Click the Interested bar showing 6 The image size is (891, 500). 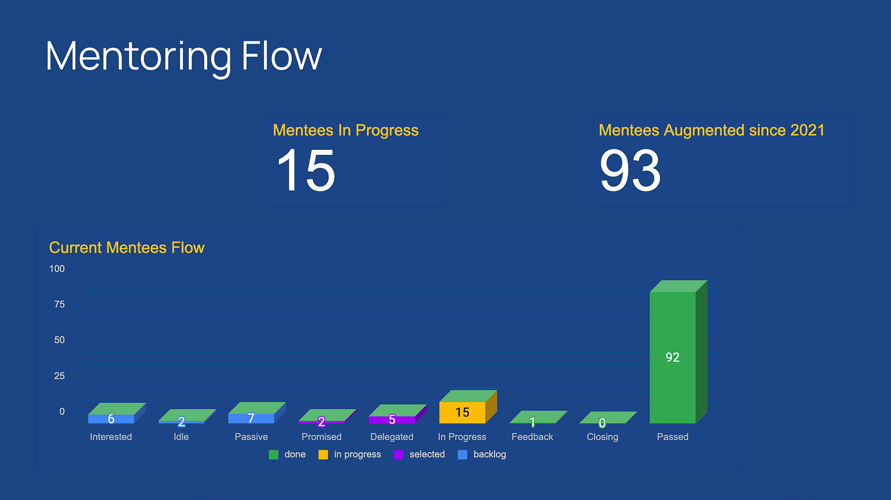click(x=116, y=413)
